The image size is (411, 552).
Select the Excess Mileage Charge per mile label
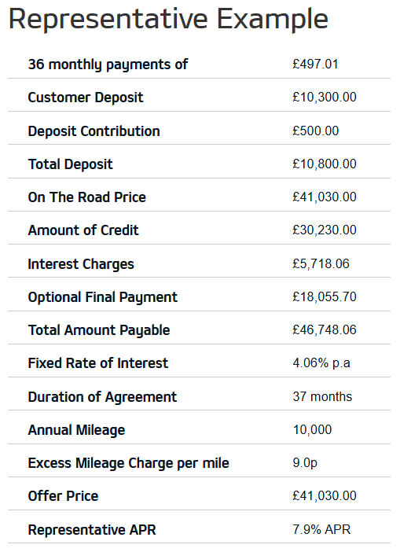click(128, 463)
